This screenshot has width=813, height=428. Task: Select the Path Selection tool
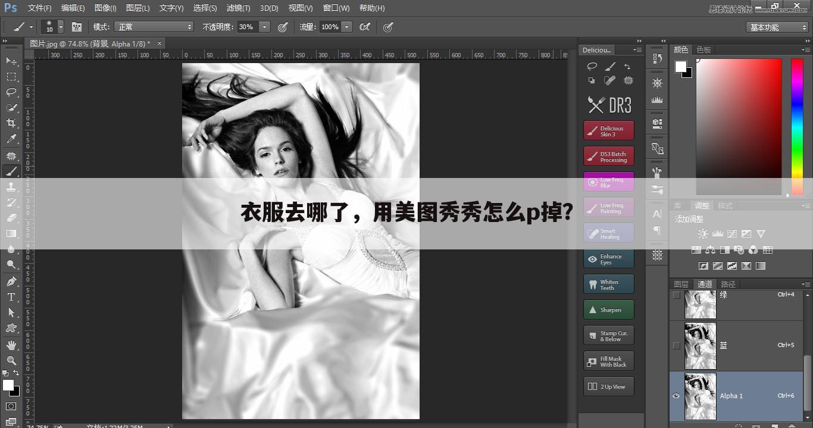pos(11,313)
